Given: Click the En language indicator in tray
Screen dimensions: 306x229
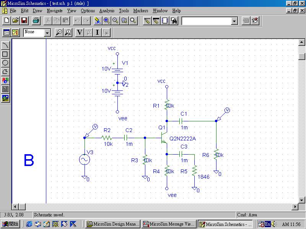Looking at the screenshot, I should 267,224.
